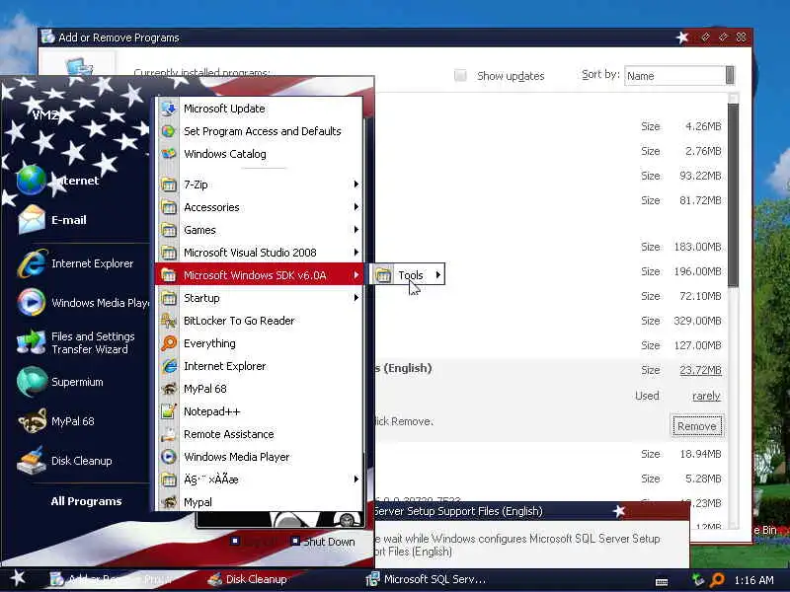Click the 23.72MB size link
The image size is (790, 592).
click(x=700, y=370)
